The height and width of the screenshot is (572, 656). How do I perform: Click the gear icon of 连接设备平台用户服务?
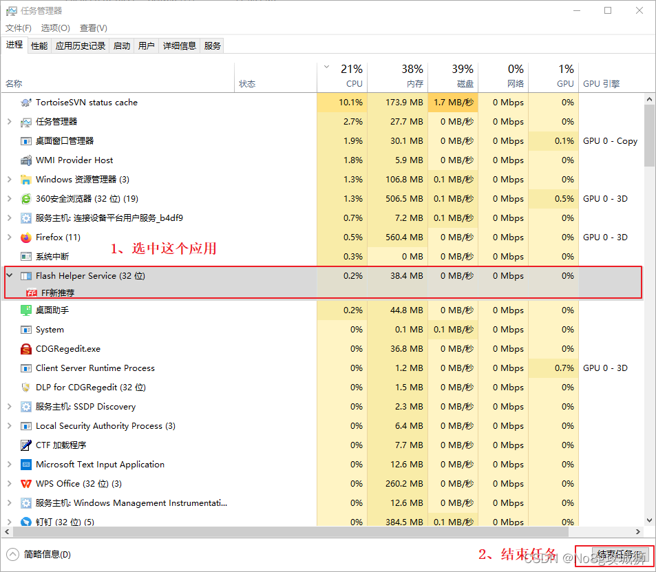point(26,218)
